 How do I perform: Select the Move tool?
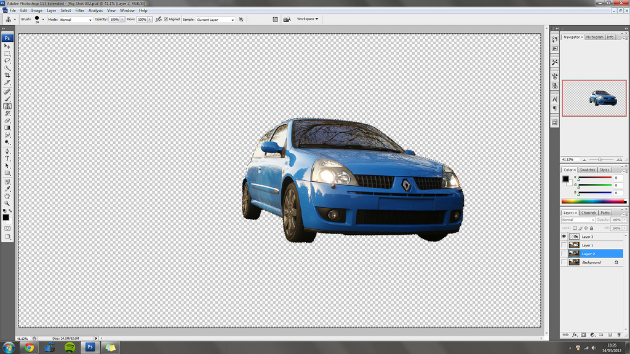click(x=7, y=46)
